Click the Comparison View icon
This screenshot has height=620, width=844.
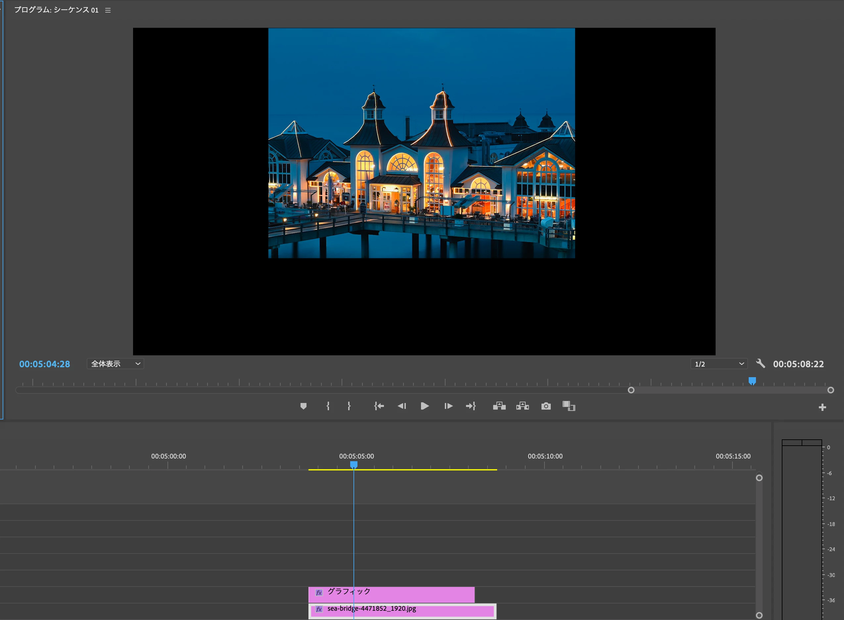pos(568,406)
